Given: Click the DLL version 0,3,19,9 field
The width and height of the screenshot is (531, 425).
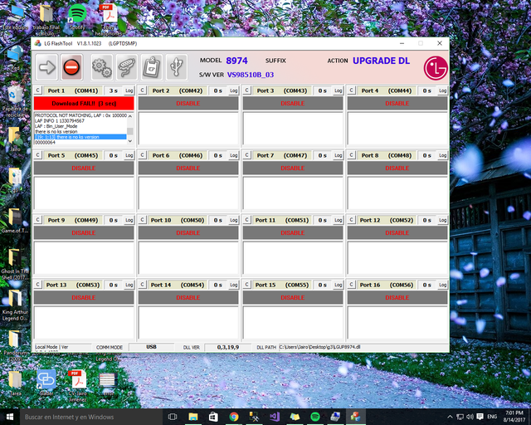Looking at the screenshot, I should pos(228,347).
